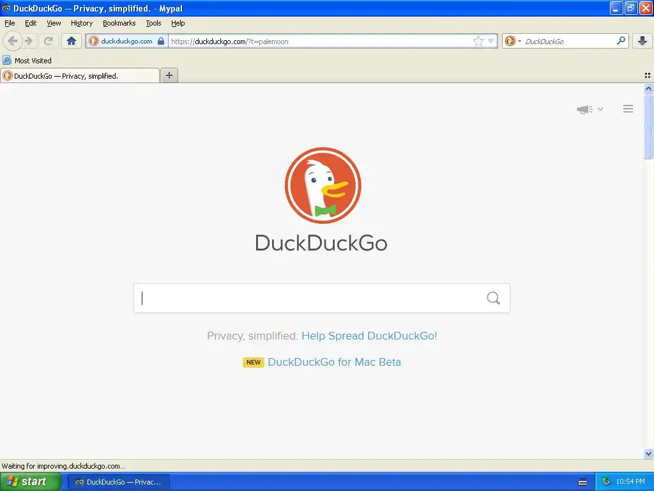Expand the chevron next to megaphone
Screen dimensions: 654x491
pos(600,109)
